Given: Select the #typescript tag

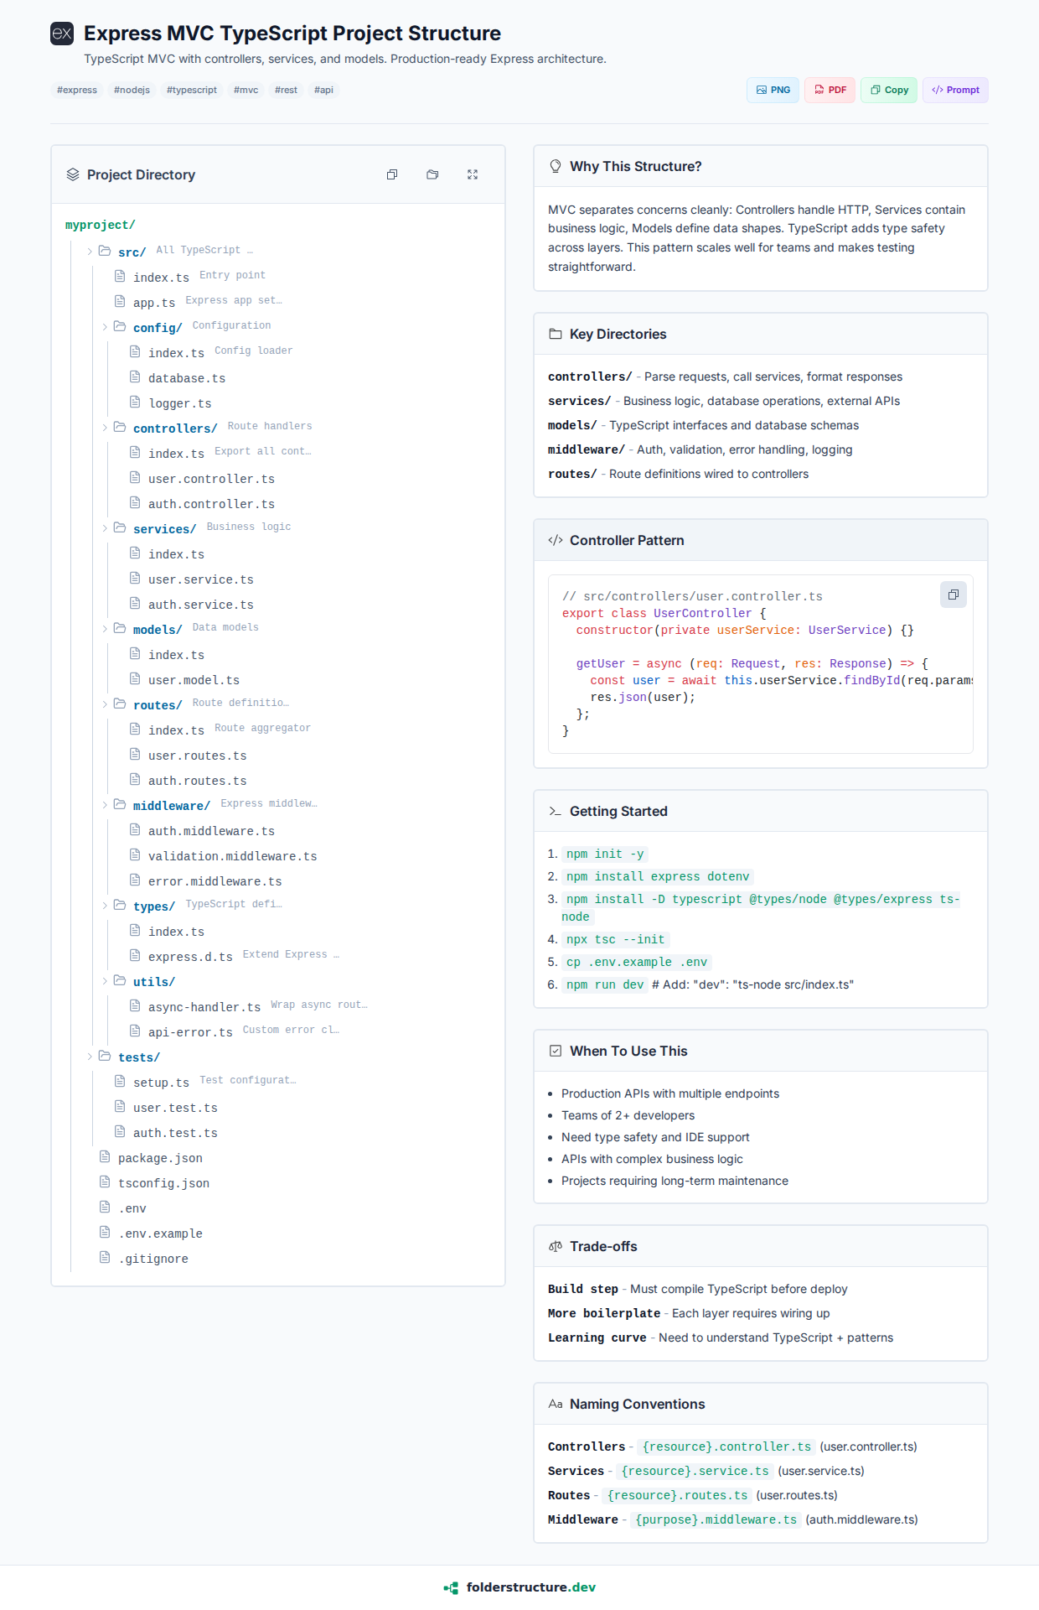Looking at the screenshot, I should click(191, 90).
